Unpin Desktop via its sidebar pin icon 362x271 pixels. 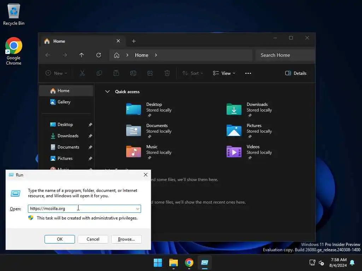(90, 125)
